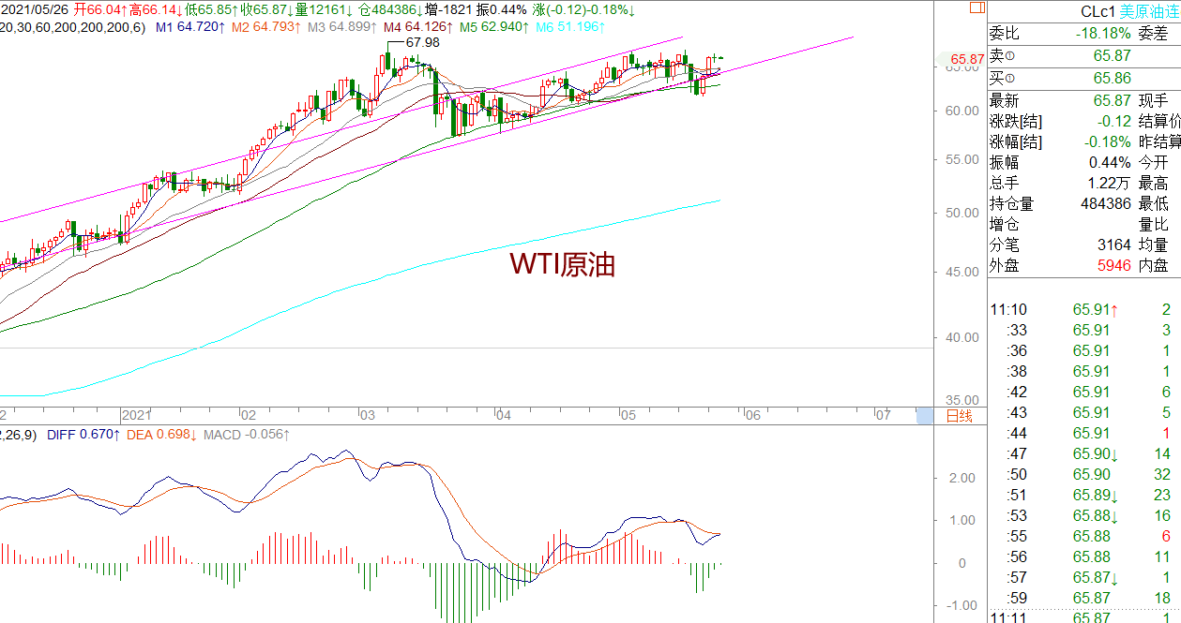This screenshot has width=1181, height=623.
Task: Click the M2 64.793 moving average label
Action: (265, 27)
